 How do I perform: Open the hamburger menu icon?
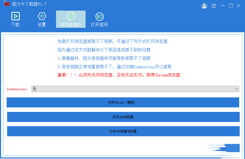214,6
